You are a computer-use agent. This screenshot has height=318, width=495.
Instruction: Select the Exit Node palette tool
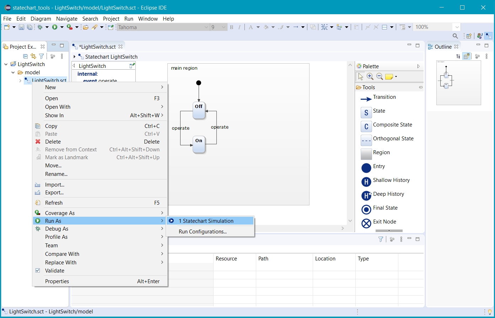click(x=379, y=223)
